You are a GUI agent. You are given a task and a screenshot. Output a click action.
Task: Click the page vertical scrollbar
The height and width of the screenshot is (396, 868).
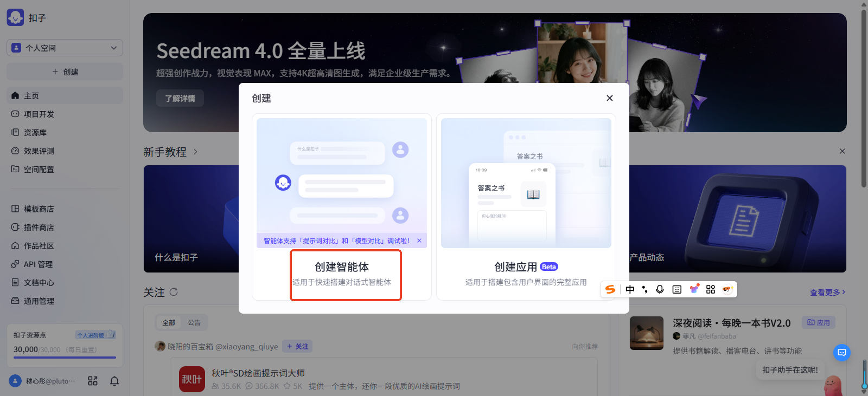[864, 98]
